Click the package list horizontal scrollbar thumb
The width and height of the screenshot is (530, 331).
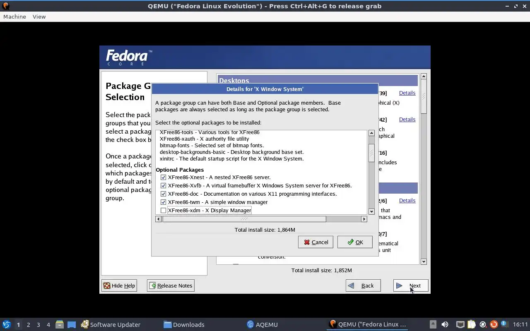click(244, 219)
